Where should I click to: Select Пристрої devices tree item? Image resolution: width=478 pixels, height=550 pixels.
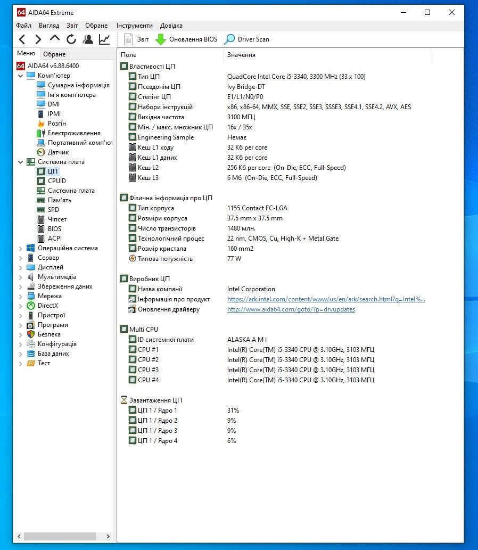[46, 315]
